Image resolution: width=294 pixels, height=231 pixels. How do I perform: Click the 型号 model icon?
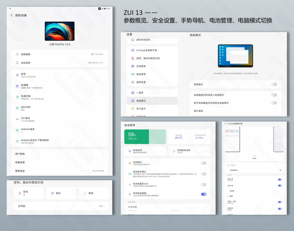pos(17,75)
